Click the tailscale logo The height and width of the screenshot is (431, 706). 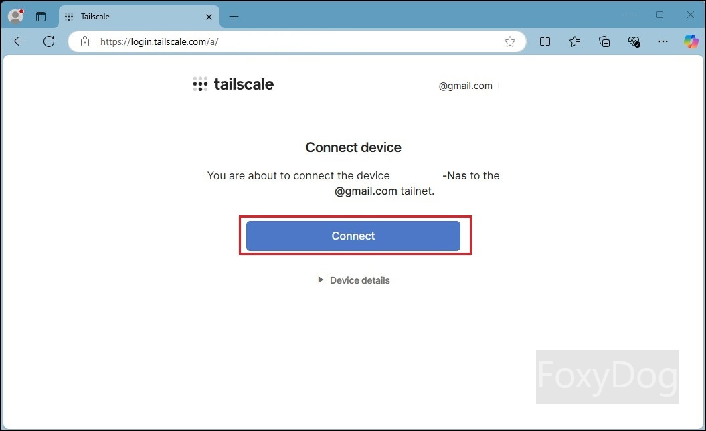coord(234,84)
